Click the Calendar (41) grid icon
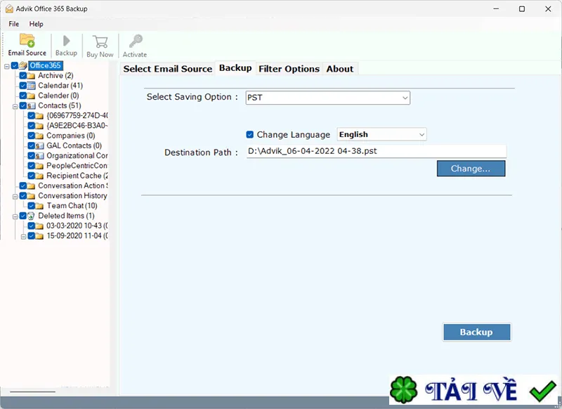Viewport: 562px width, 409px height. pyautogui.click(x=31, y=86)
